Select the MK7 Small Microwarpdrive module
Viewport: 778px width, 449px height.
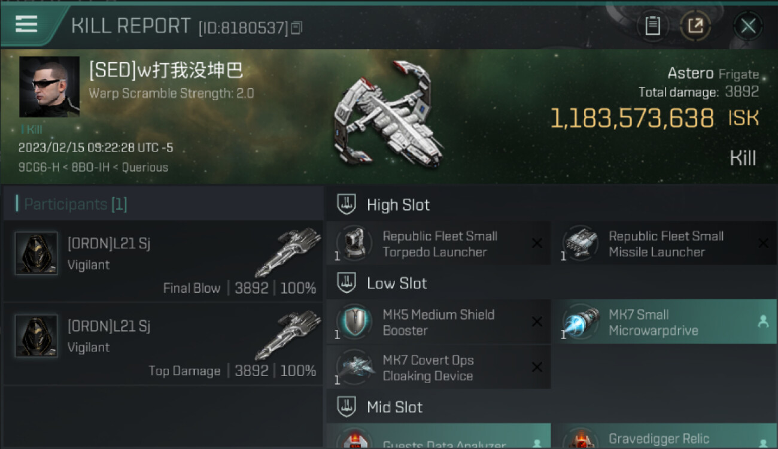664,322
